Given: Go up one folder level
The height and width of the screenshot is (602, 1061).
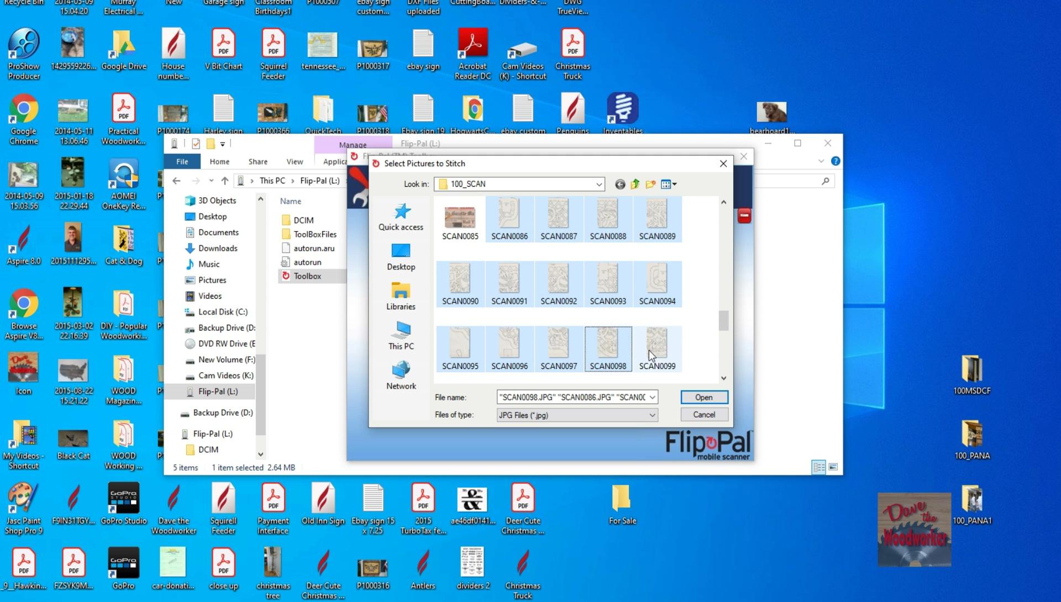Looking at the screenshot, I should (x=635, y=184).
